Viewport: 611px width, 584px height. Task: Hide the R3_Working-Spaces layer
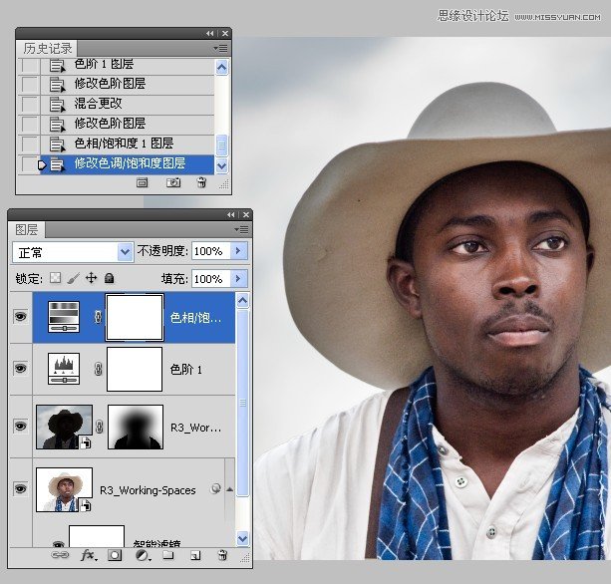(20, 488)
